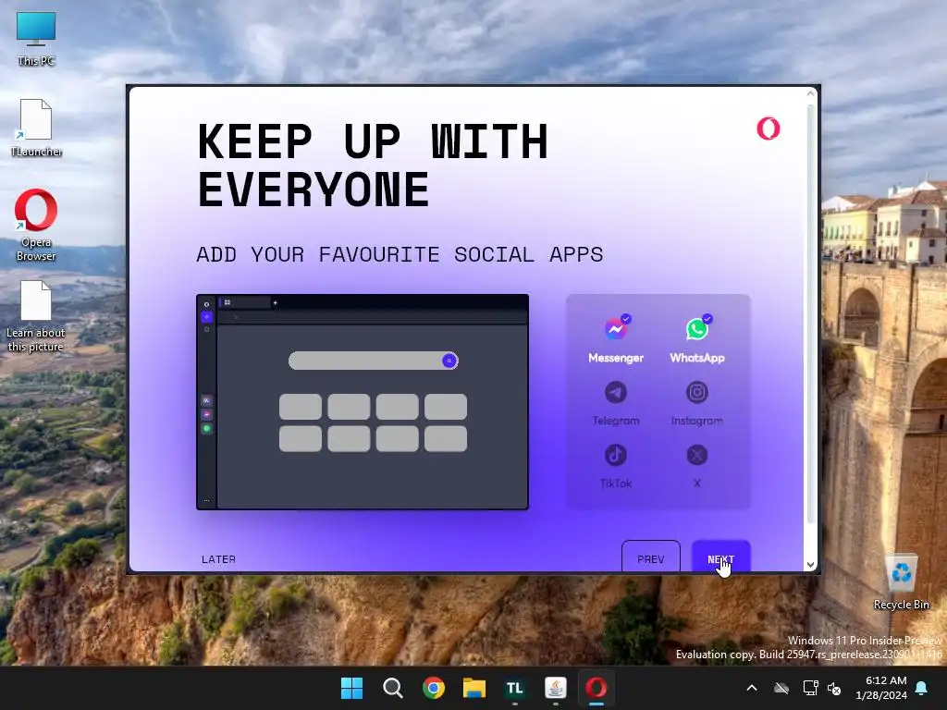Click the OneDrive cloud tray icon
Viewport: 947px width, 710px height.
click(x=781, y=688)
